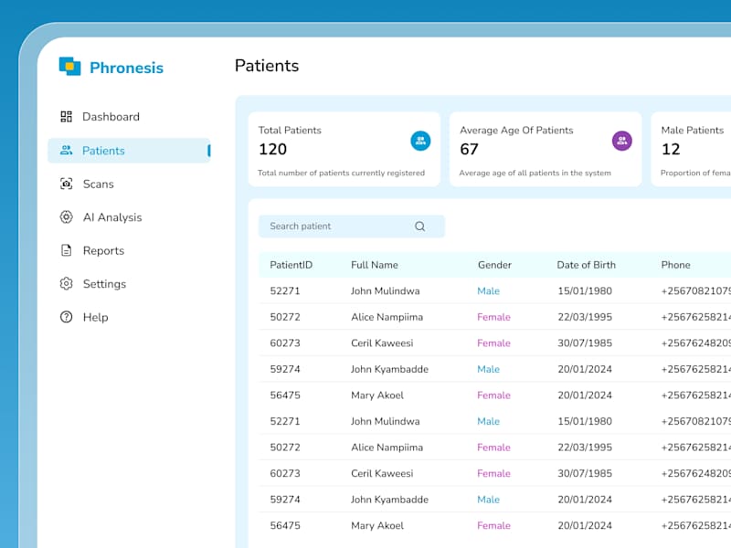This screenshot has width=731, height=548.
Task: Click first patient ID 60273
Action: 285,343
